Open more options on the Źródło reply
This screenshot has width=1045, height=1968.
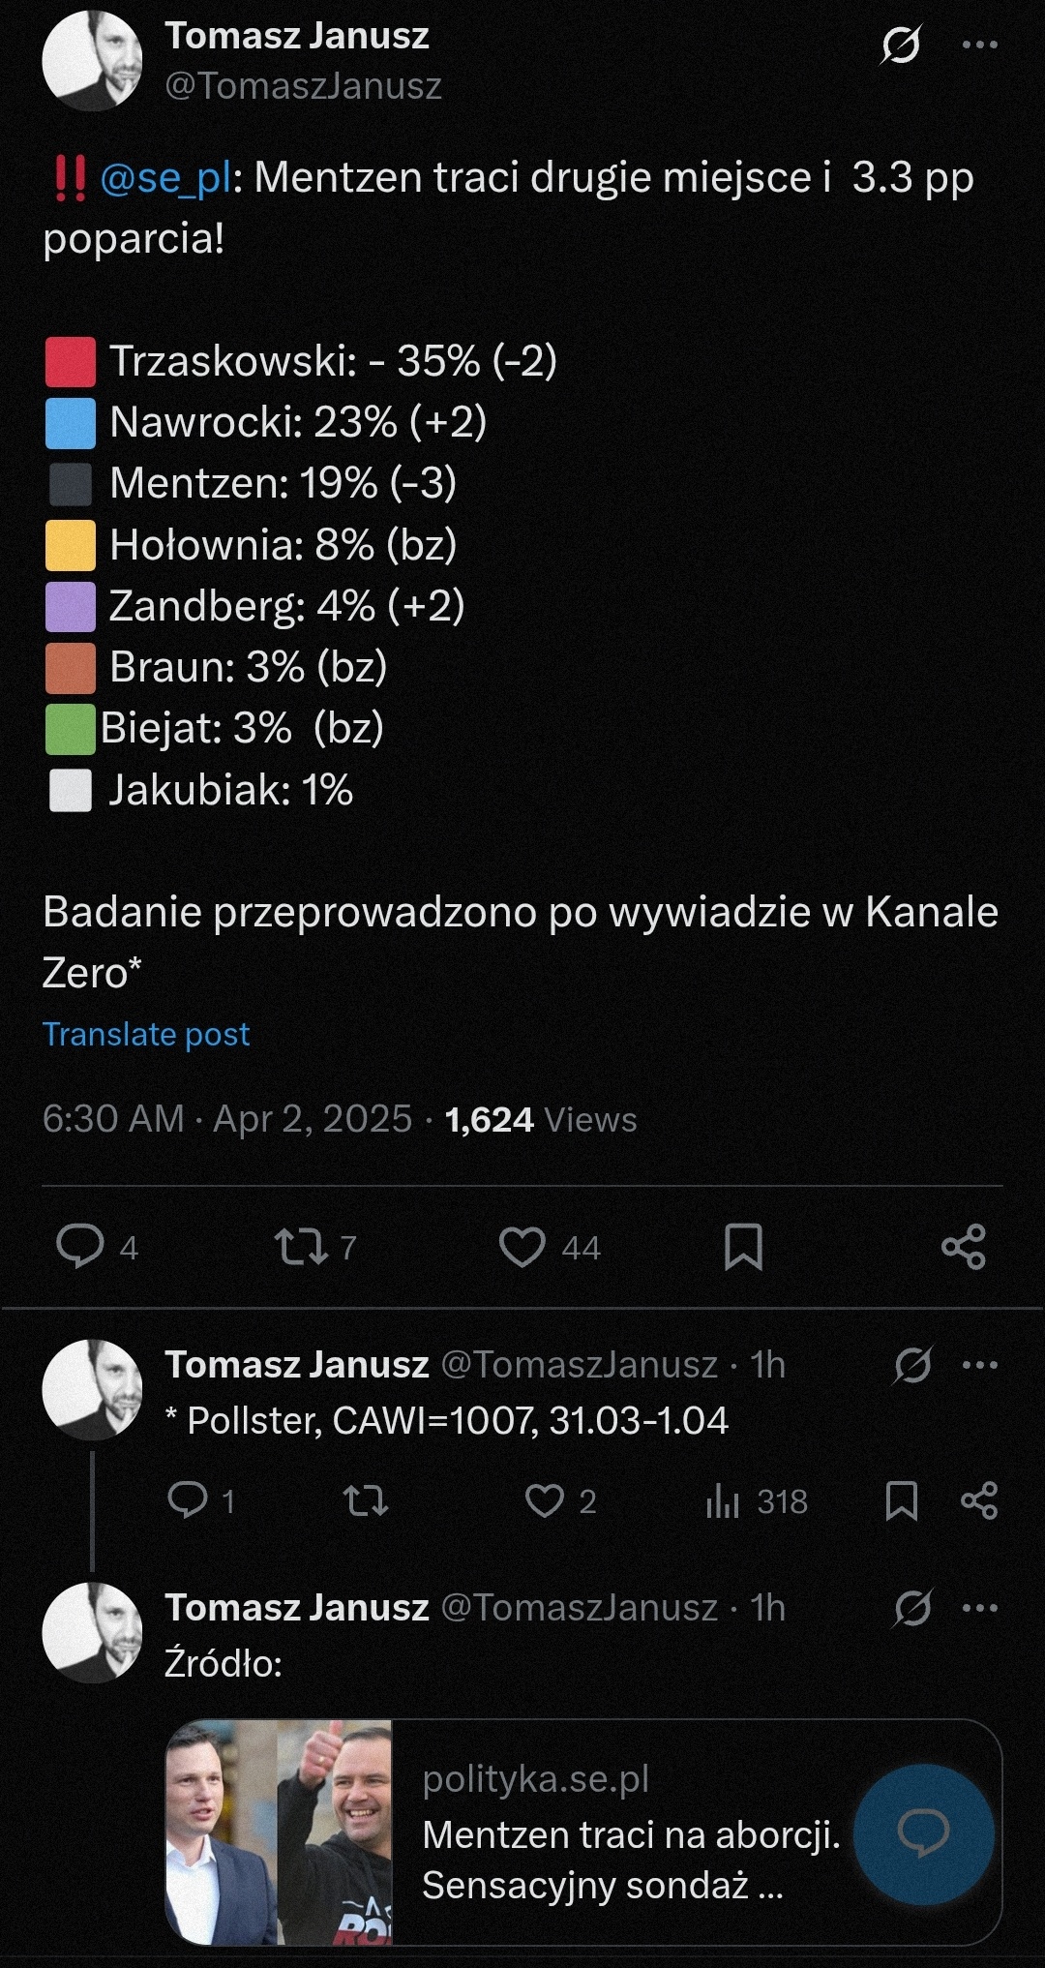click(980, 1608)
